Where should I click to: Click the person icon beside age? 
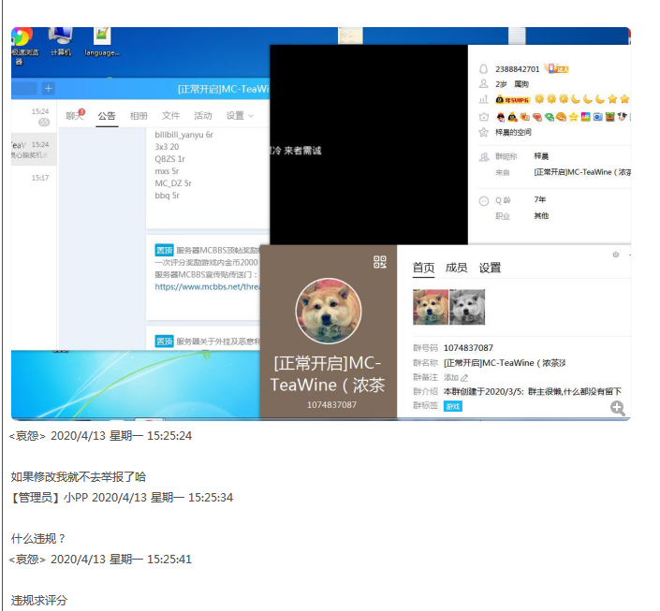click(484, 83)
